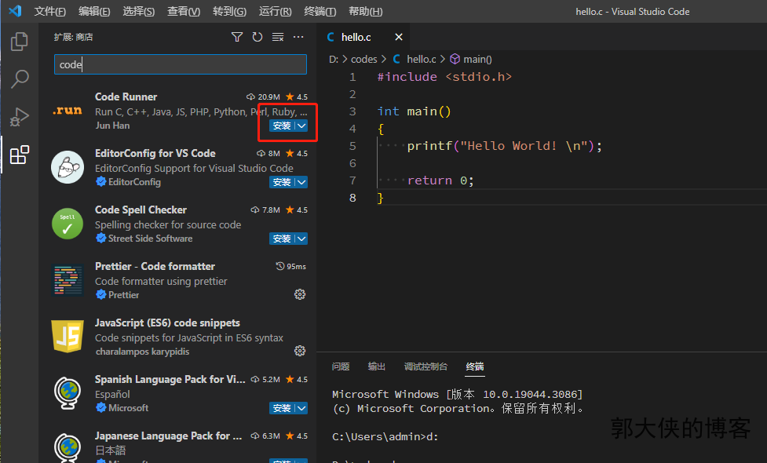Image resolution: width=767 pixels, height=463 pixels.
Task: Open the 文件(F) menu
Action: 50,11
